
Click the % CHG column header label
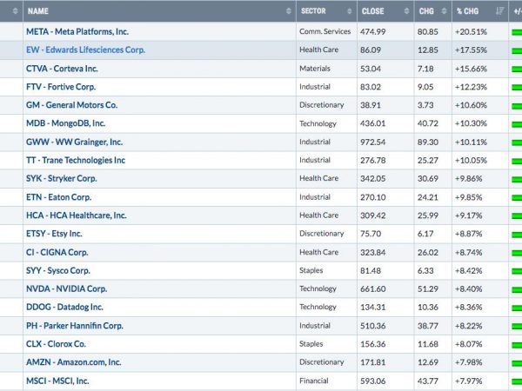tap(467, 11)
